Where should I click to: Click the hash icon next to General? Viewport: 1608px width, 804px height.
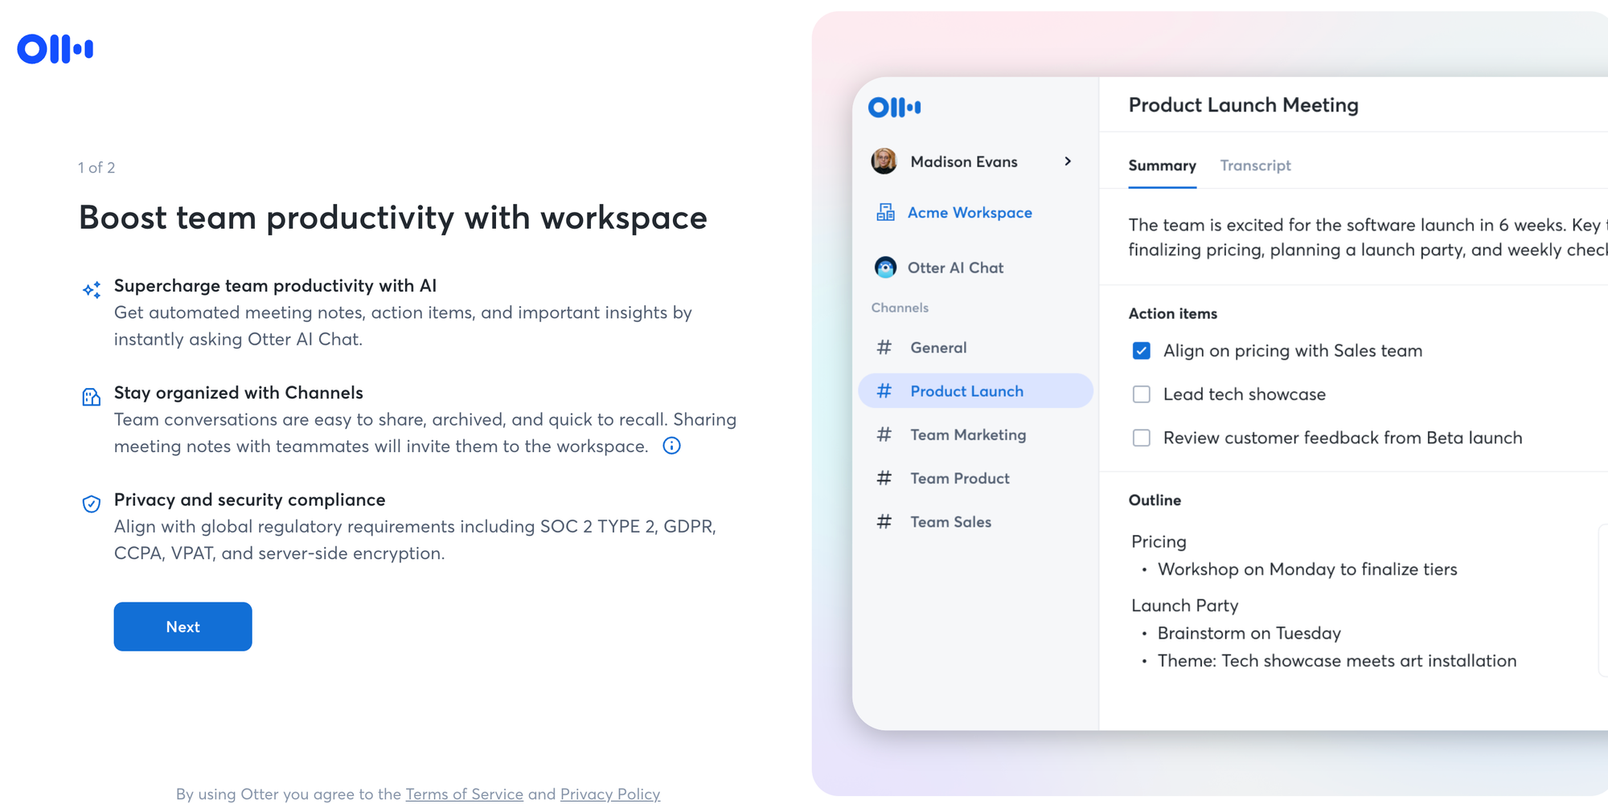pyautogui.click(x=884, y=347)
